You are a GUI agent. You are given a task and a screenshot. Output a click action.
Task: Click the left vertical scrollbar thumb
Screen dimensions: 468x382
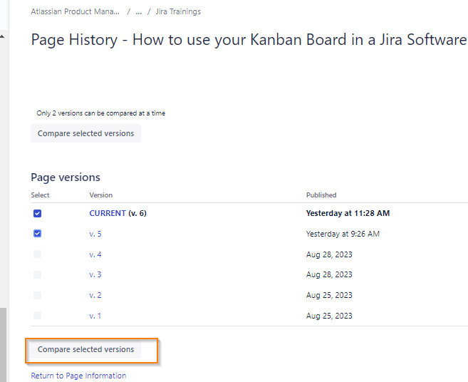coord(2,344)
